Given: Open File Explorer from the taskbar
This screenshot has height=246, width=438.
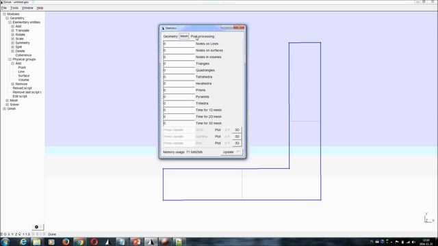Looking at the screenshot, I should [x=36, y=241].
